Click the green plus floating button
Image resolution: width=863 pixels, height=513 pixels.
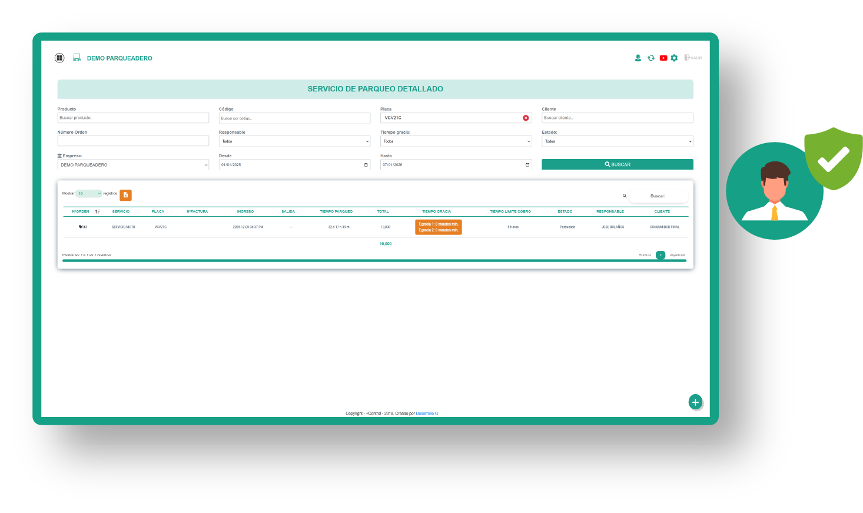pyautogui.click(x=695, y=402)
